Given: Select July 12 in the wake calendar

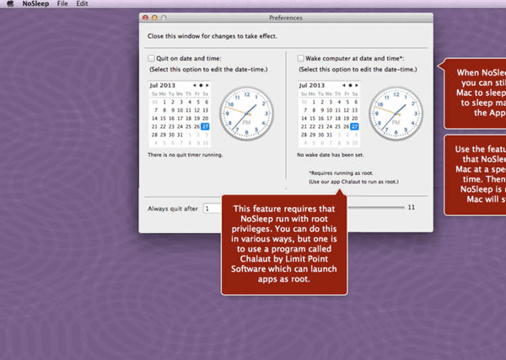Looking at the screenshot, I should 347,110.
